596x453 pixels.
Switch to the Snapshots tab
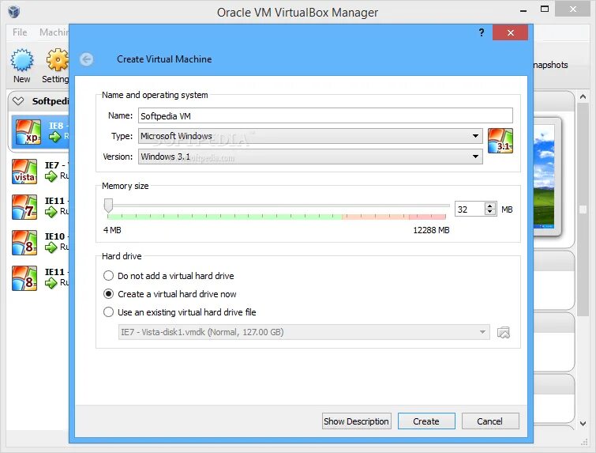pyautogui.click(x=550, y=65)
